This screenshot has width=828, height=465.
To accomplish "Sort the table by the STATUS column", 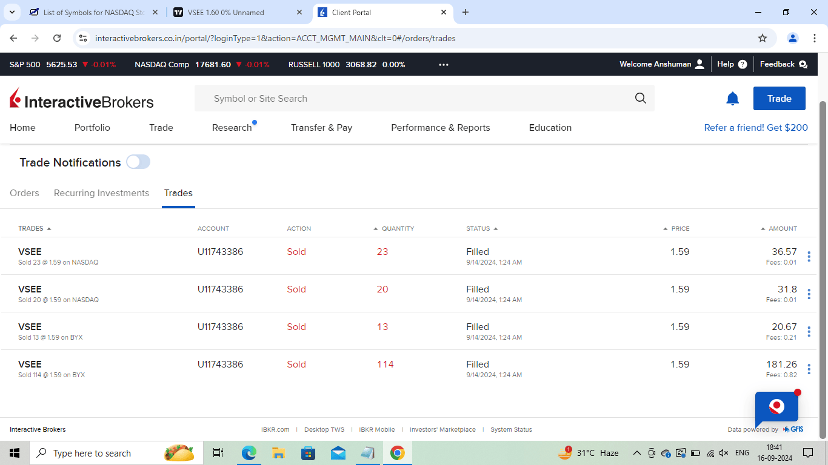I will [482, 229].
